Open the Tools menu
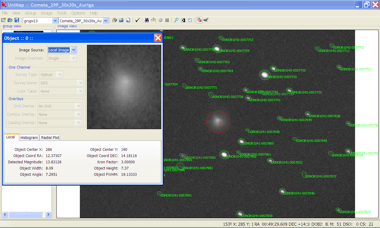The width and height of the screenshot is (380, 228). 62,13
